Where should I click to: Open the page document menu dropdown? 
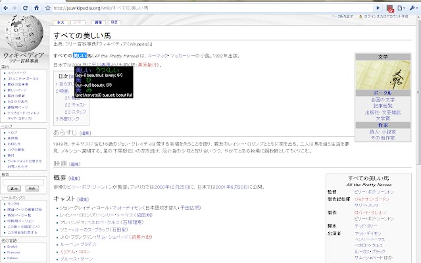(401, 8)
